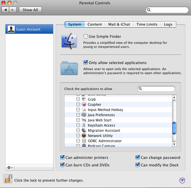Image resolution: width=191 pixels, height=188 pixels.
Task: Select Guest Account in the sidebar
Action: tap(29, 29)
